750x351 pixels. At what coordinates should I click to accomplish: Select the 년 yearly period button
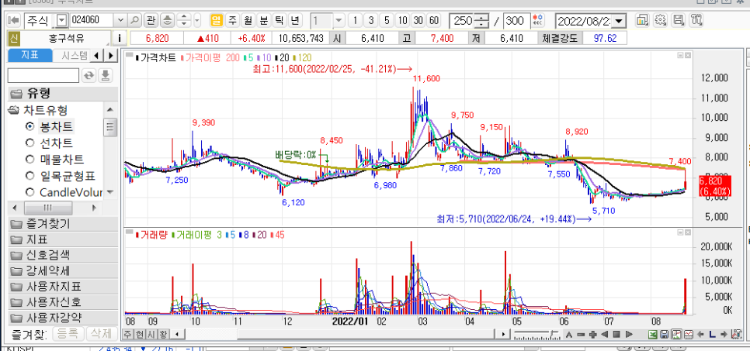[295, 21]
